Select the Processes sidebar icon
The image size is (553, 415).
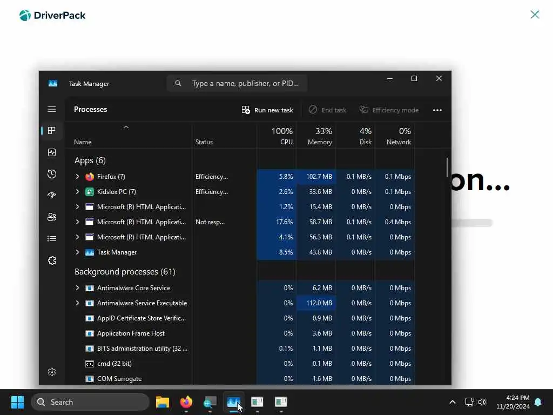[x=52, y=131]
